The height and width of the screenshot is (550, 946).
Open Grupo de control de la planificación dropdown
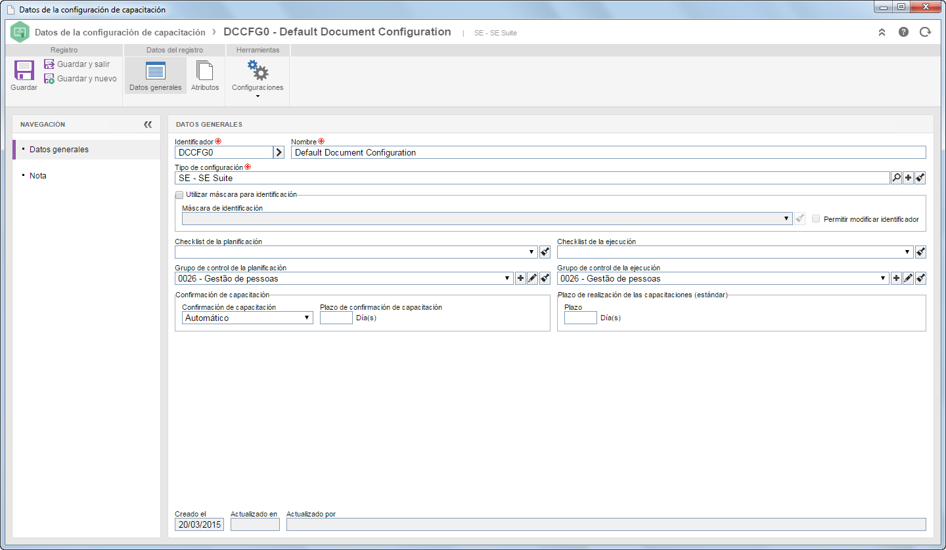tap(344, 278)
